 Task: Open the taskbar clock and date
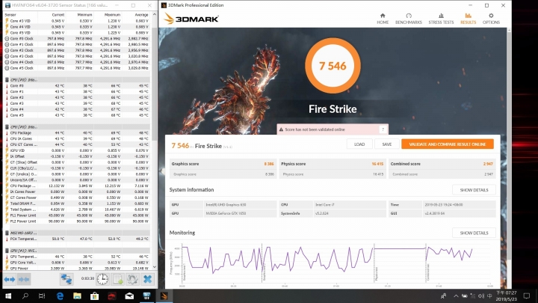507,296
